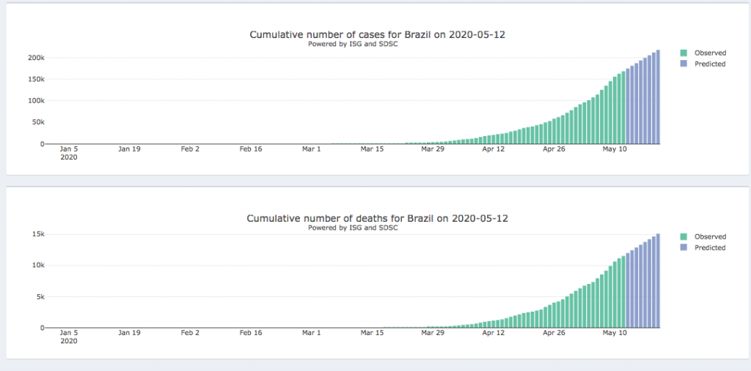This screenshot has height=371, width=751.
Task: Hide Predicted series in deaths chart legend
Action: [x=709, y=248]
